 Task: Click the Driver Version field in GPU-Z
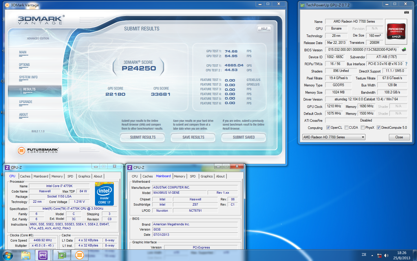[366, 99]
